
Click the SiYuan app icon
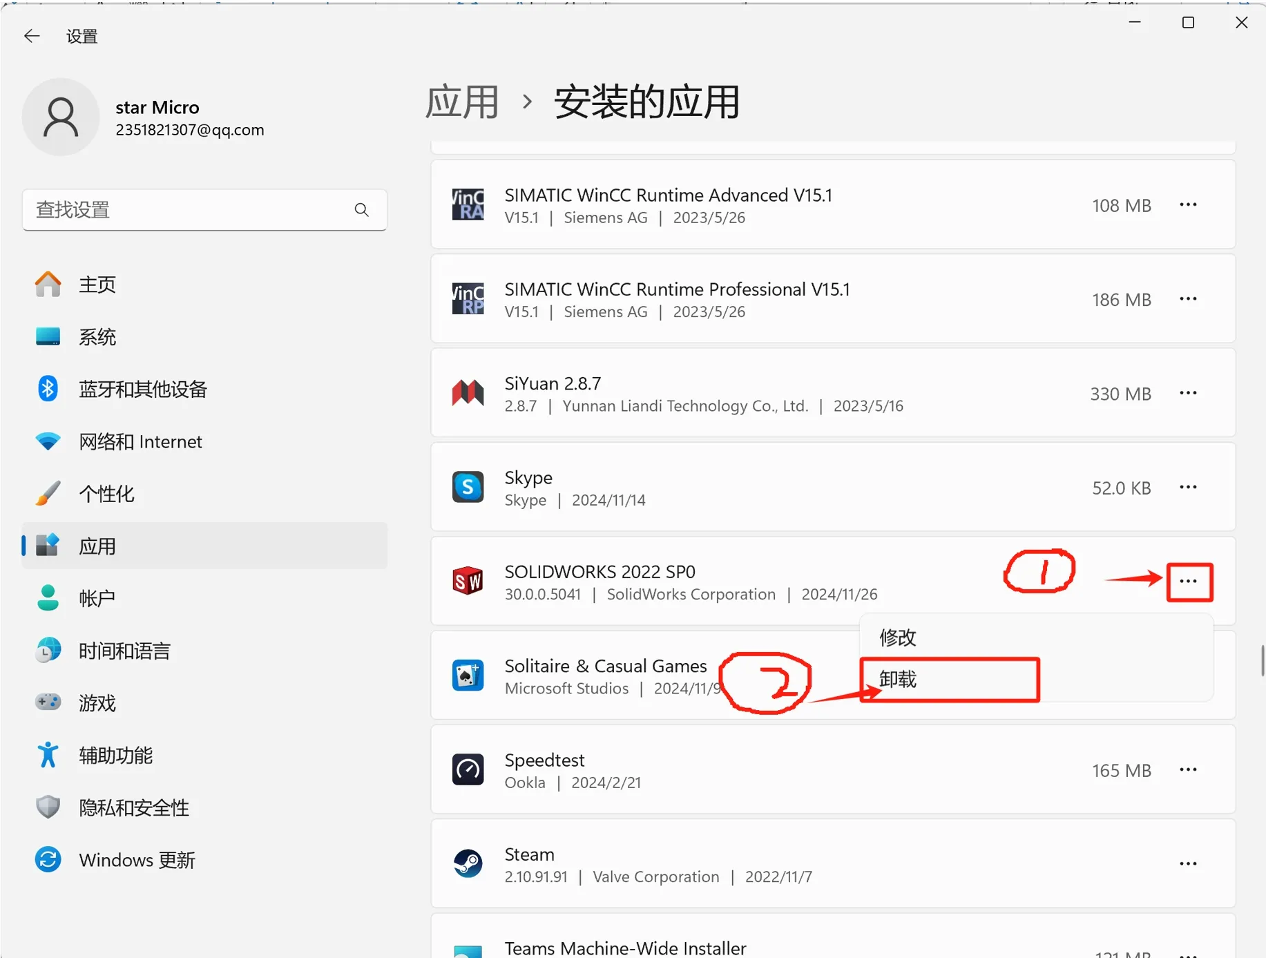click(x=468, y=392)
